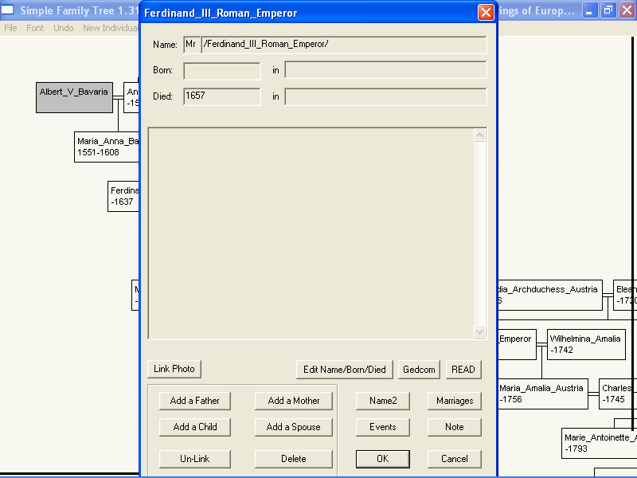637x478 pixels.
Task: Click the Mr title field
Action: point(192,45)
